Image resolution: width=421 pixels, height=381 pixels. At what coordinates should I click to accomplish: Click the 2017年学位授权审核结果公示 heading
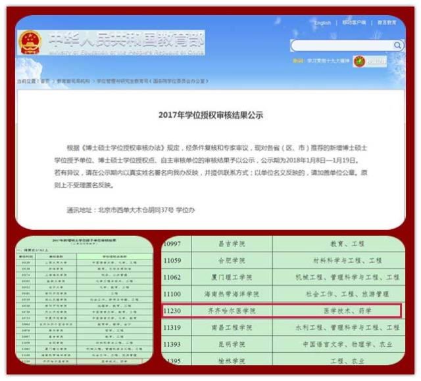click(210, 114)
